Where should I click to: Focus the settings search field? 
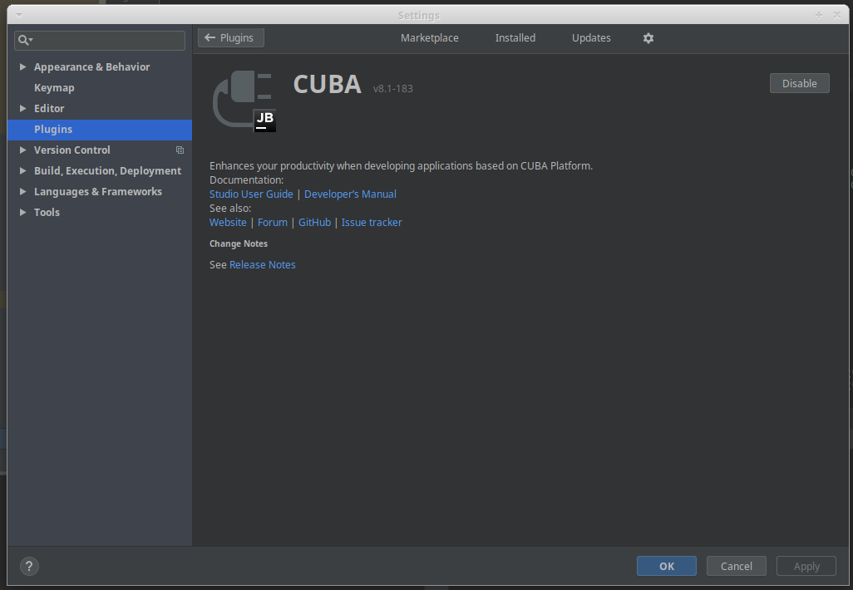coord(100,40)
